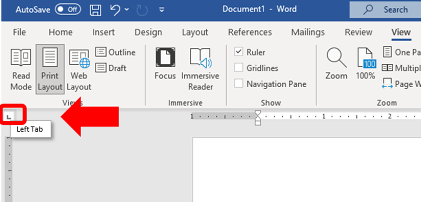The width and height of the screenshot is (421, 202).
Task: Enable the Navigation Pane checkbox
Action: (x=238, y=84)
